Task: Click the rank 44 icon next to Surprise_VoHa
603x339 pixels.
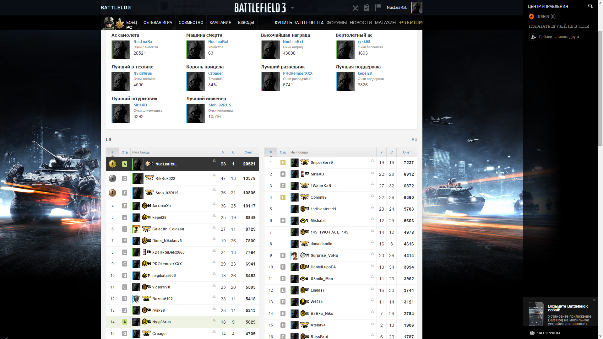Action: point(305,255)
